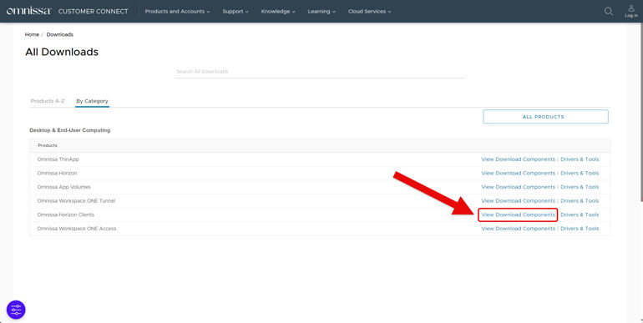Click the page vertical scrollbar
The height and width of the screenshot is (323, 643).
(x=641, y=112)
